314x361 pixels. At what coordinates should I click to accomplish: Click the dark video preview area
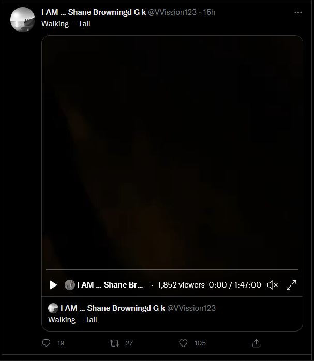pos(172,152)
